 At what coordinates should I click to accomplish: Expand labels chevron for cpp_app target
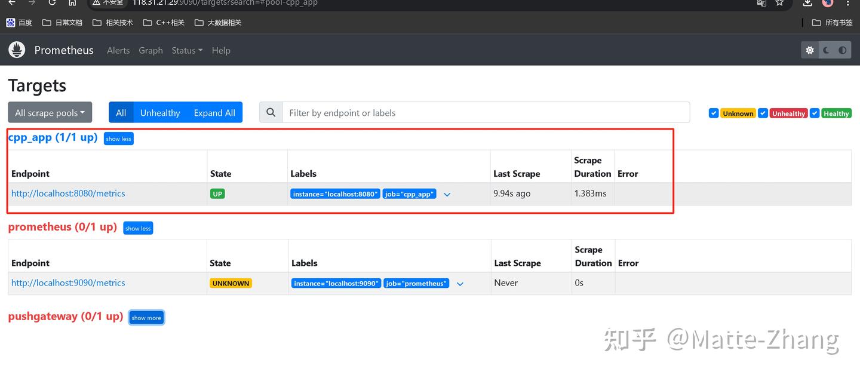click(x=447, y=193)
